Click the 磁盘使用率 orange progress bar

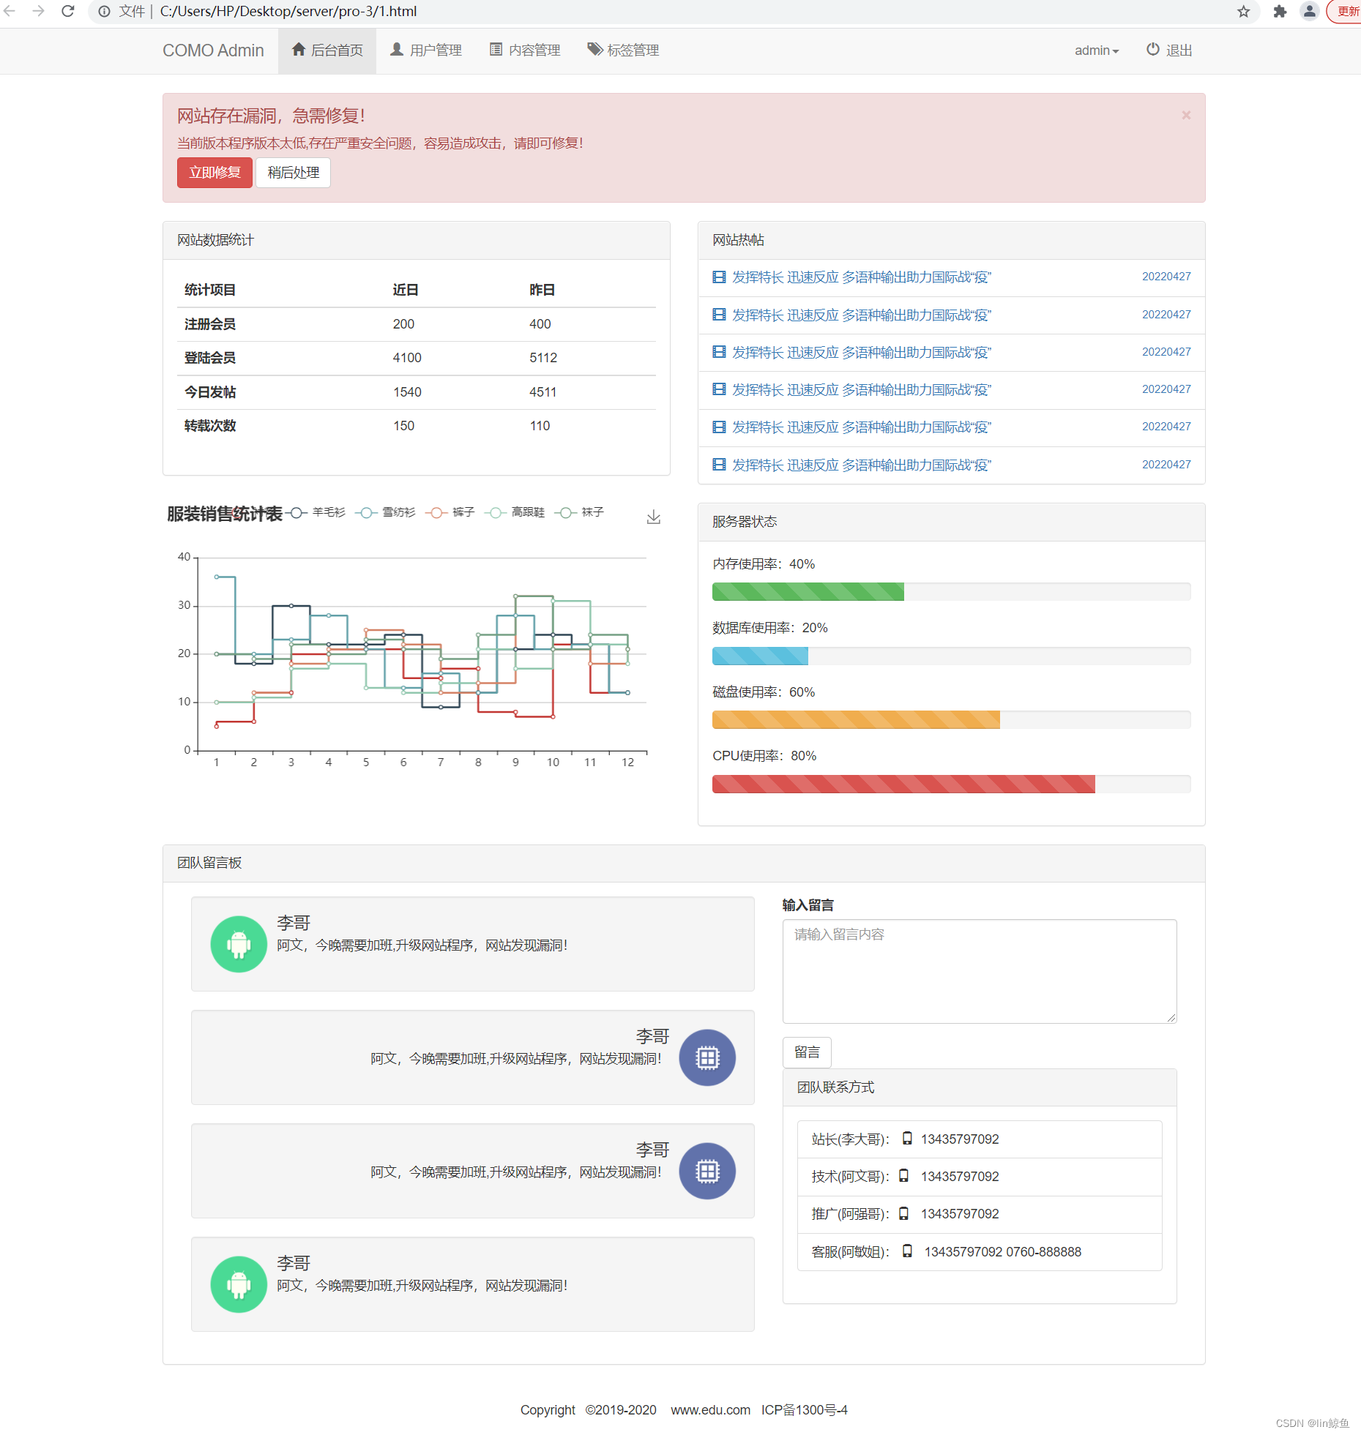click(x=856, y=719)
